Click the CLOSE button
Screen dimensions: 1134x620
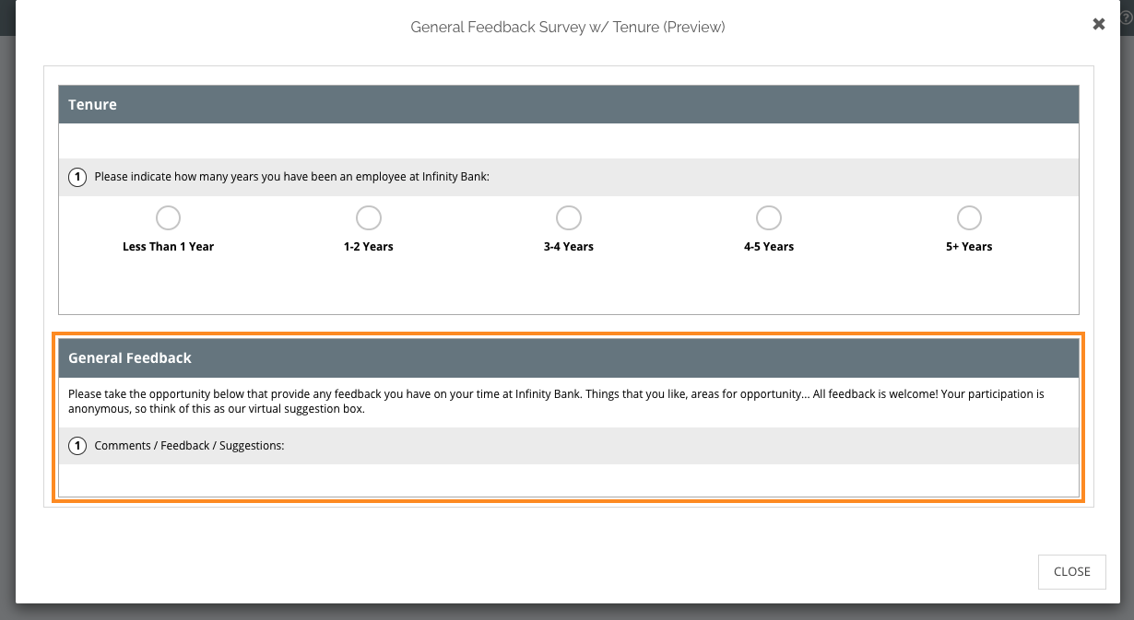1072,571
